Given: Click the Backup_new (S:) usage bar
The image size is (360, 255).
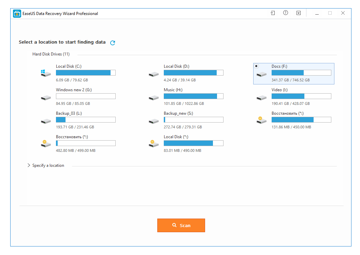Looking at the screenshot, I should [x=193, y=119].
